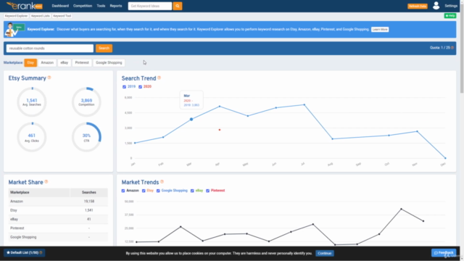The image size is (464, 261).
Task: Open the Dashboard menu
Action: (60, 6)
